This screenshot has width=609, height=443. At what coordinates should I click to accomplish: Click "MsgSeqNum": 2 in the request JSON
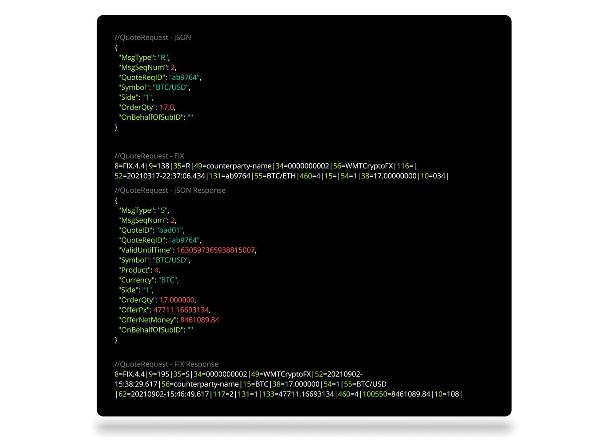click(147, 67)
